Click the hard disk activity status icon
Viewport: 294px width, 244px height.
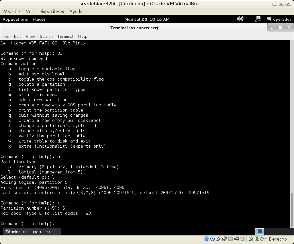coord(207,239)
